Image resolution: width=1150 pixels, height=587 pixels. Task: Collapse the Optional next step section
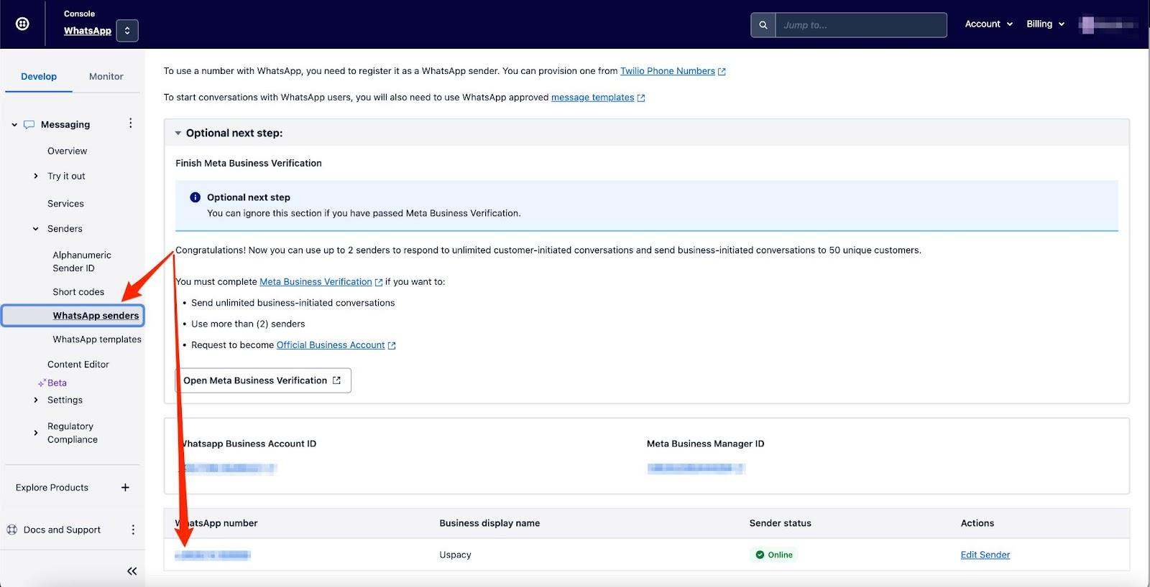[x=178, y=133]
